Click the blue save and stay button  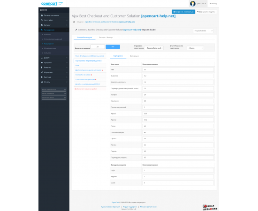tap(183, 12)
